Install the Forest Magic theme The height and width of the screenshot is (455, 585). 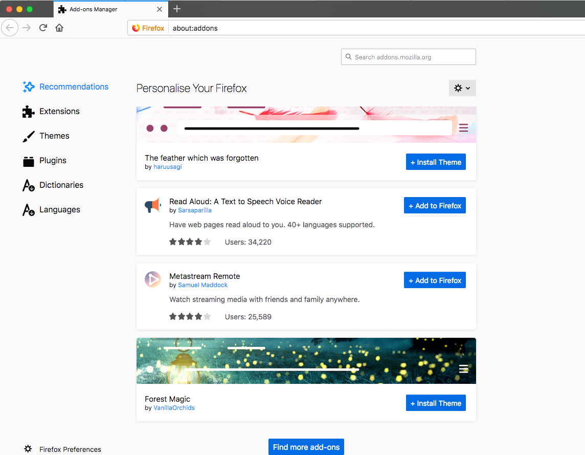point(436,403)
